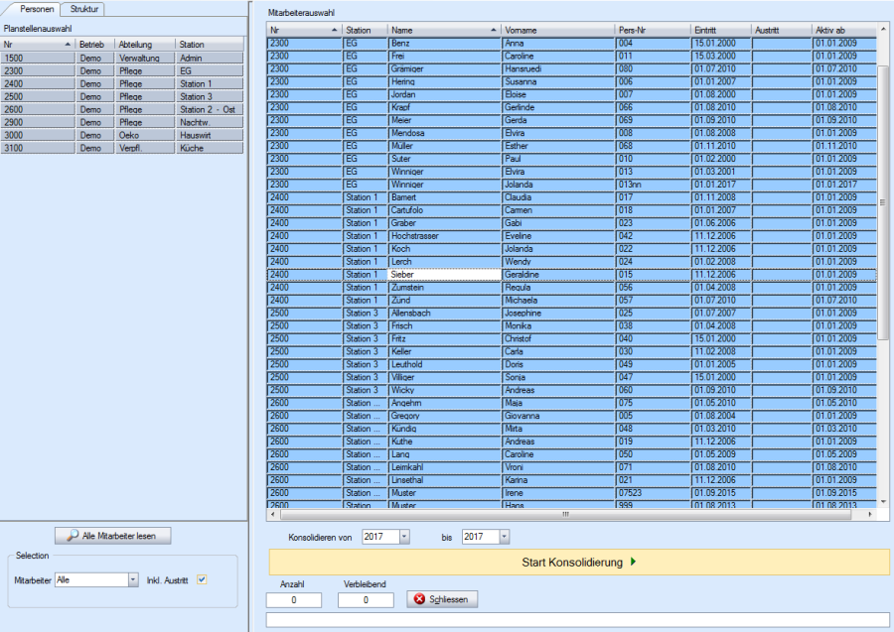Click the green arrow beside Start Konsolidierung
894x632 pixels.
click(633, 563)
